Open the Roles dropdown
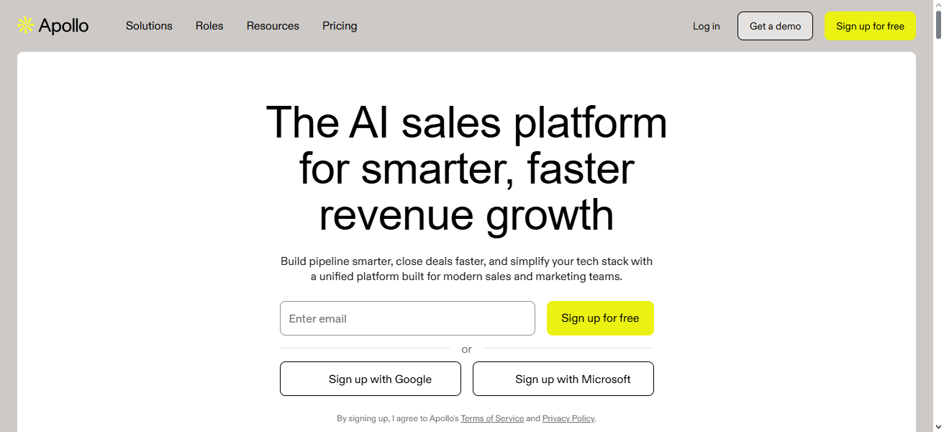The image size is (944, 432). (x=209, y=26)
